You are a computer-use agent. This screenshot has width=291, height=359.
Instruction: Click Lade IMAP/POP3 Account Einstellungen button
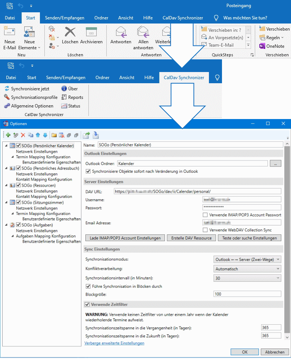coord(125,238)
